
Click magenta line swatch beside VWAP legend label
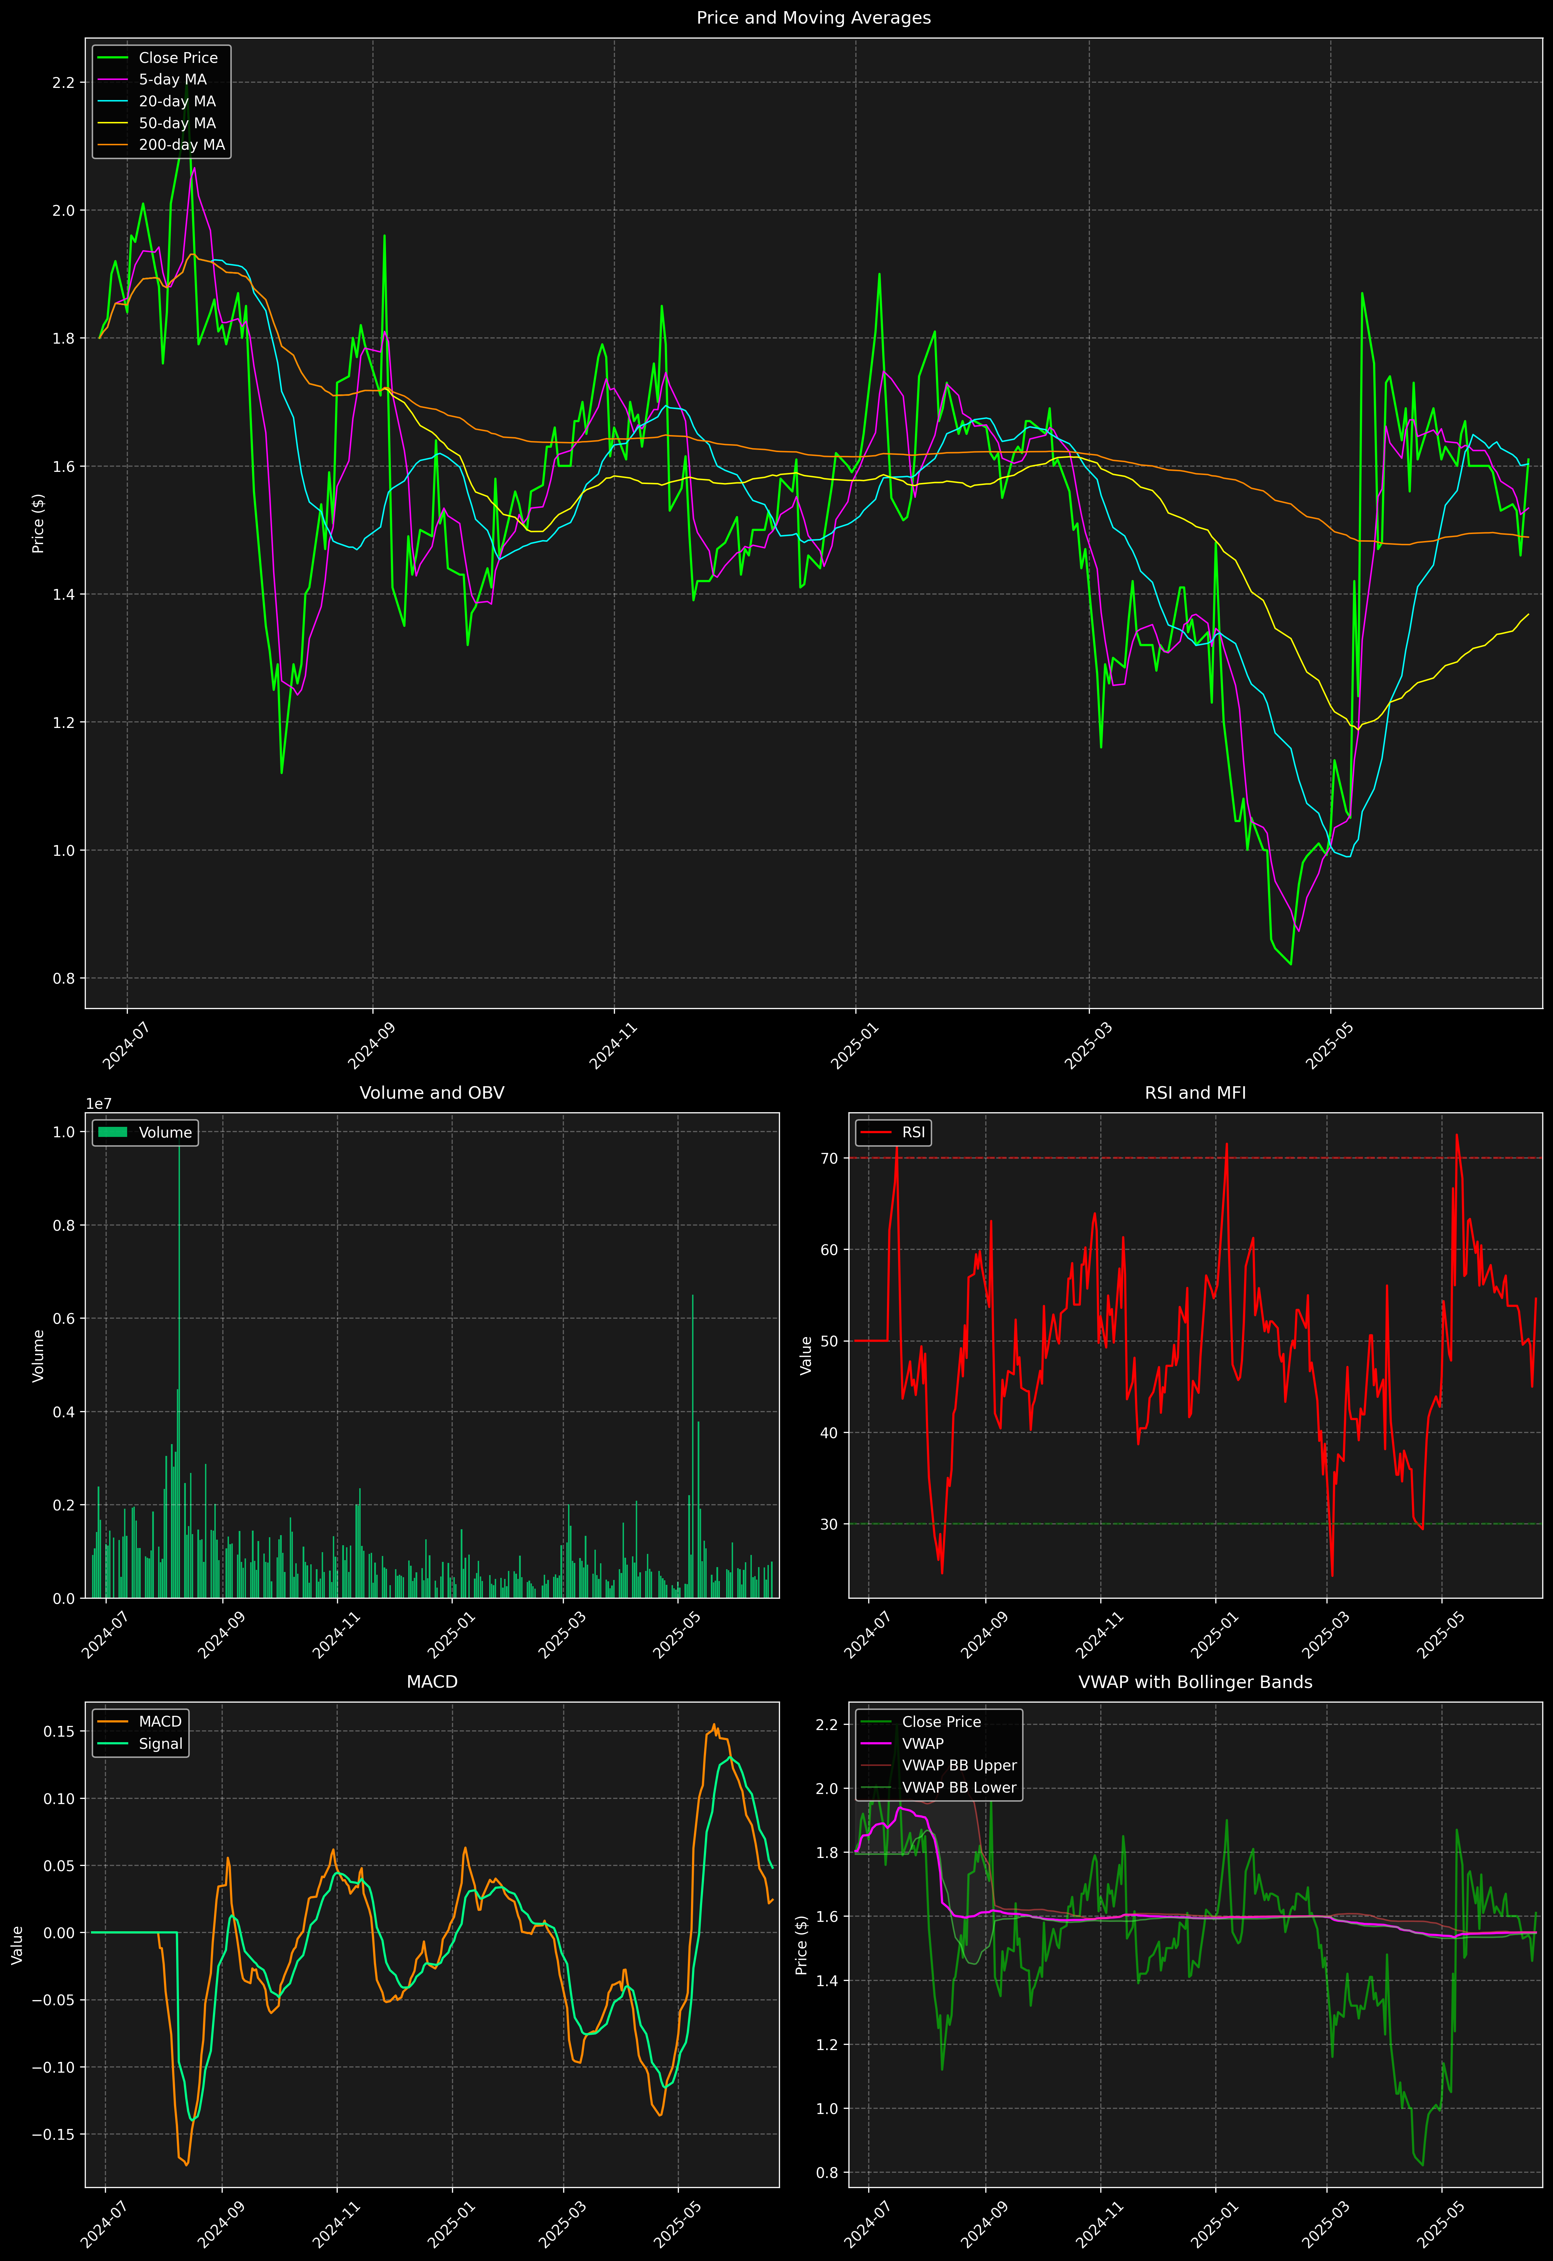pos(876,1743)
